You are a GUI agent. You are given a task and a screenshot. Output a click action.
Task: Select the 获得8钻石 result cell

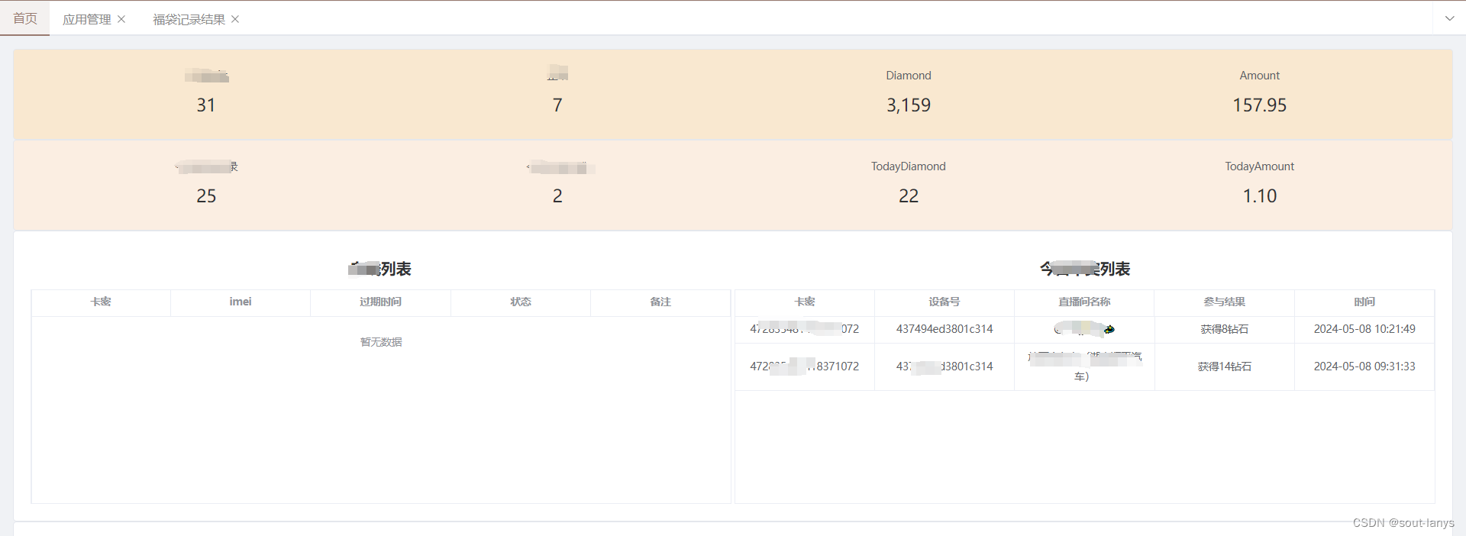tap(1225, 329)
